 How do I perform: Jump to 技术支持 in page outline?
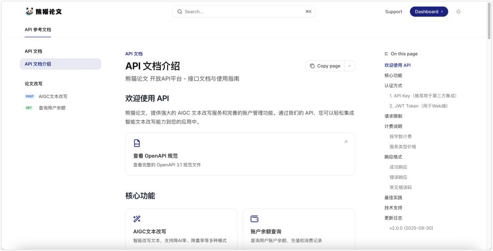pos(393,208)
